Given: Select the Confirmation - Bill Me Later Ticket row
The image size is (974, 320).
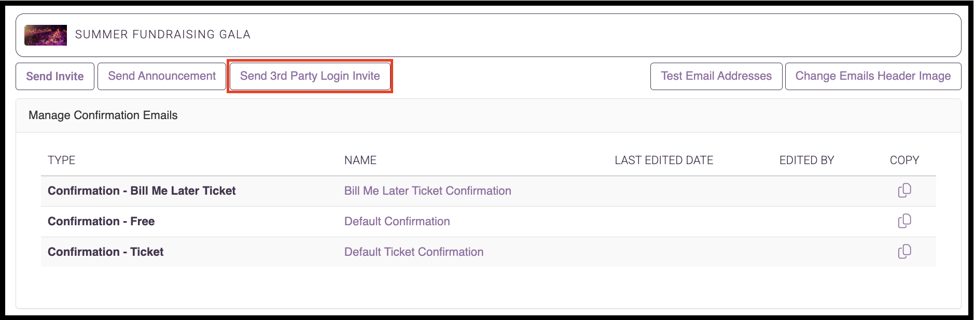Looking at the screenshot, I should (x=489, y=191).
